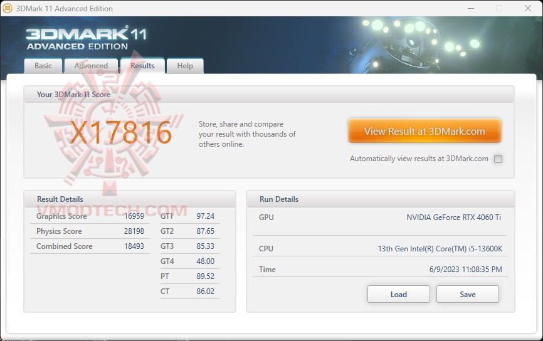The width and height of the screenshot is (543, 341).
Task: Click the Graphics Score label
Action: click(61, 216)
